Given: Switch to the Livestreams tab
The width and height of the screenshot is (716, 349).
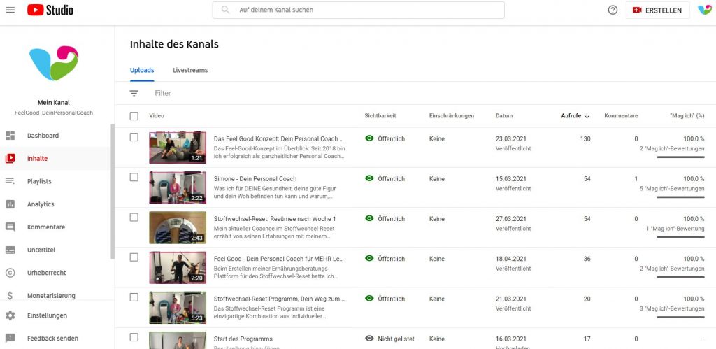Looking at the screenshot, I should click(190, 71).
